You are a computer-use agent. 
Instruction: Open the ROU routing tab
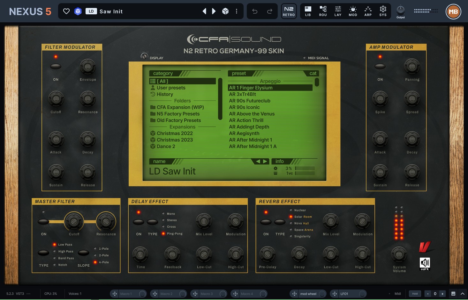tap(323, 11)
